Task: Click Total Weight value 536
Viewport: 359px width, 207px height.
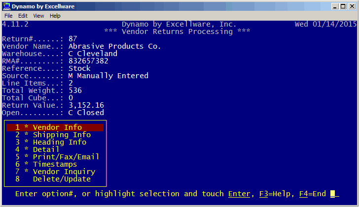Action: pos(75,90)
